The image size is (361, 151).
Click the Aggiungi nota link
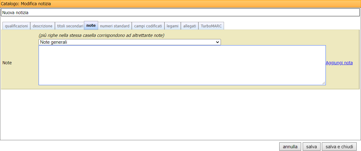point(339,63)
